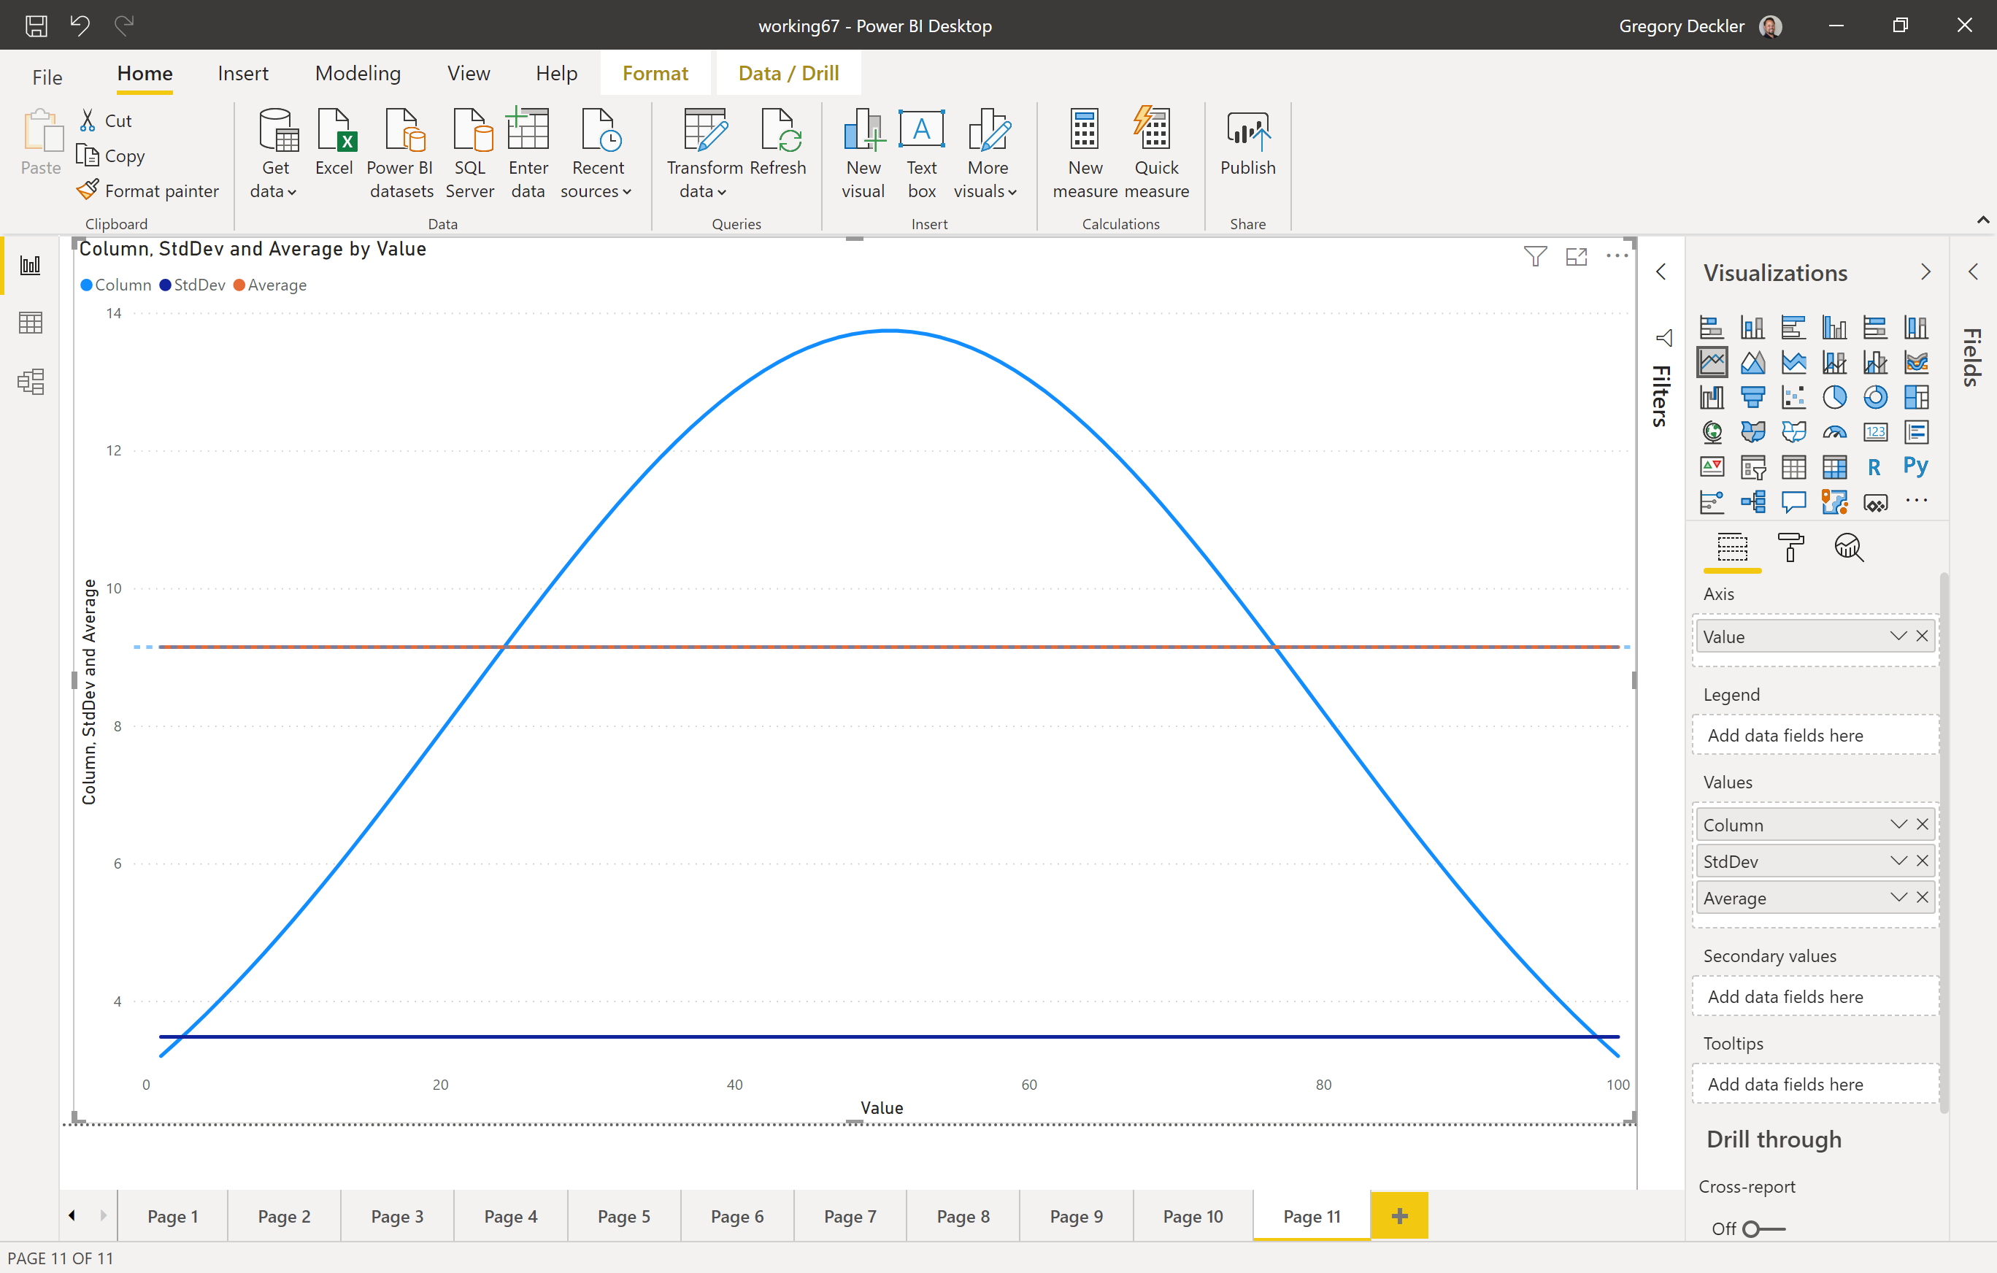The height and width of the screenshot is (1273, 1997).
Task: Select the Pie chart visualization
Action: tap(1834, 397)
